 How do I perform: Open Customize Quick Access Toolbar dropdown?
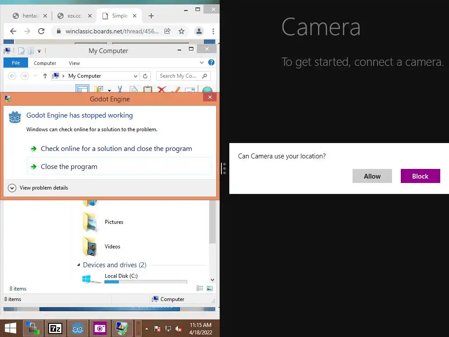tap(39, 51)
